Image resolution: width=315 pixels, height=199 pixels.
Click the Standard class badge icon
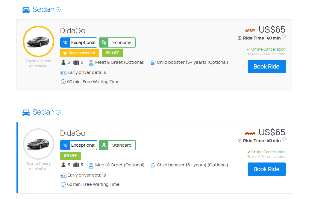pyautogui.click(x=104, y=145)
